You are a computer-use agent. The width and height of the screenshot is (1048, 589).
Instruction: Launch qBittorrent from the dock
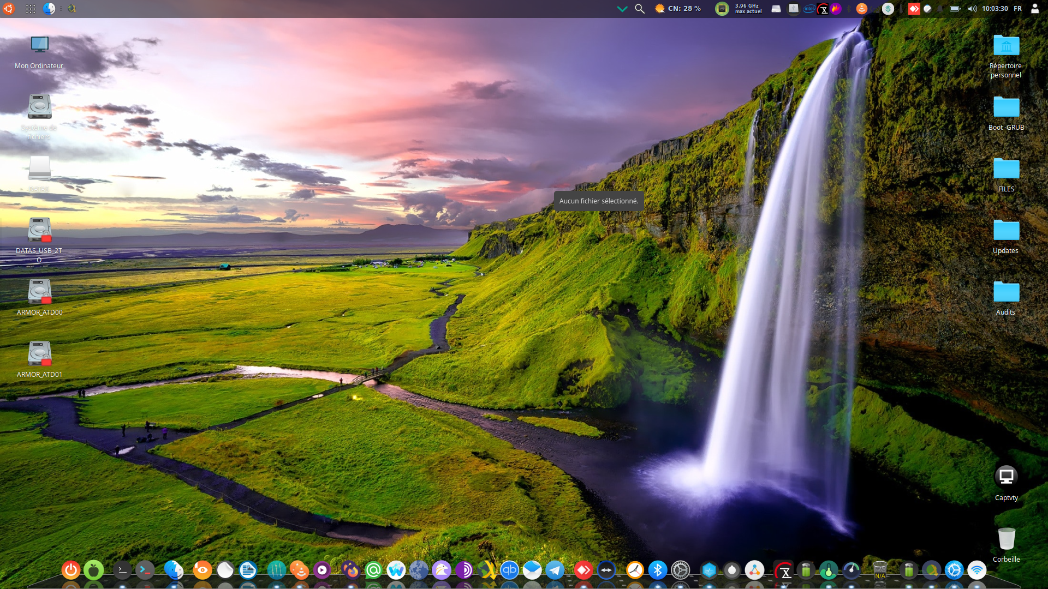tap(509, 570)
